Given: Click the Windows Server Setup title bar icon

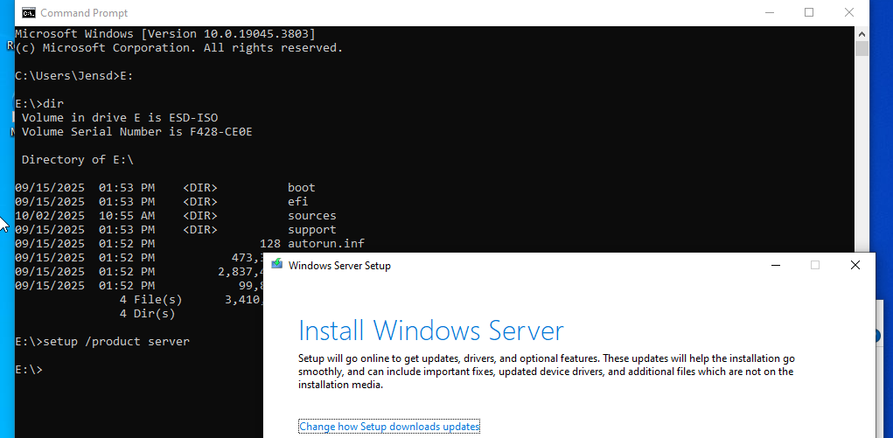Looking at the screenshot, I should 277,265.
